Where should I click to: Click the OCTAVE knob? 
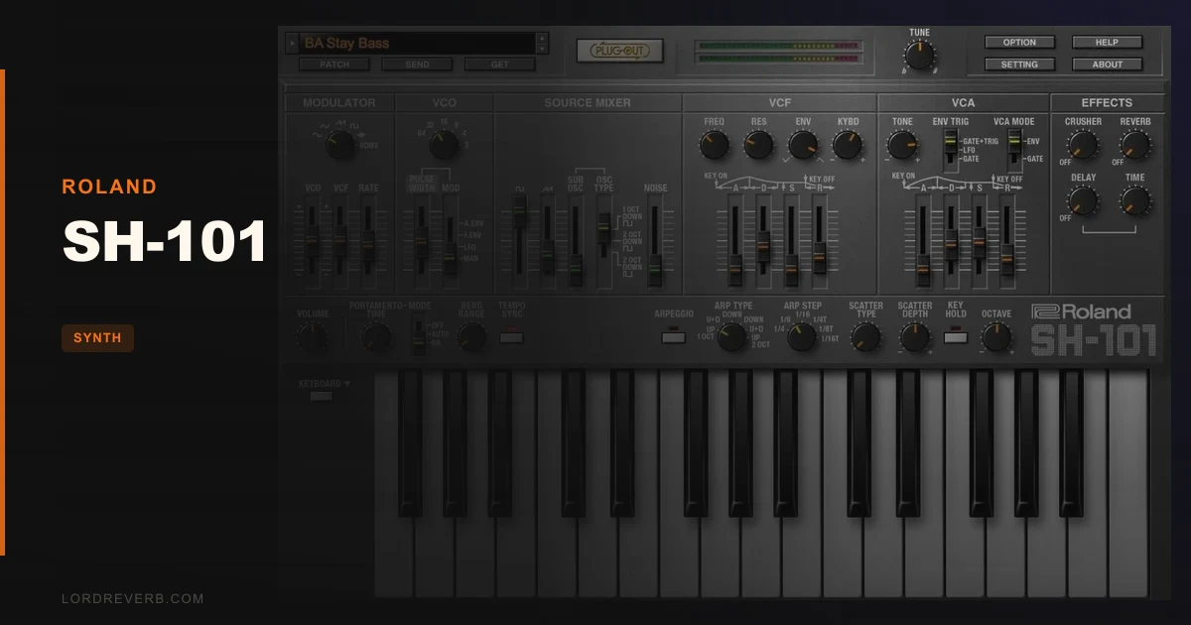(996, 337)
